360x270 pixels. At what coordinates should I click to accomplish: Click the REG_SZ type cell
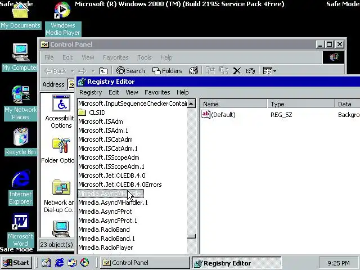click(281, 115)
